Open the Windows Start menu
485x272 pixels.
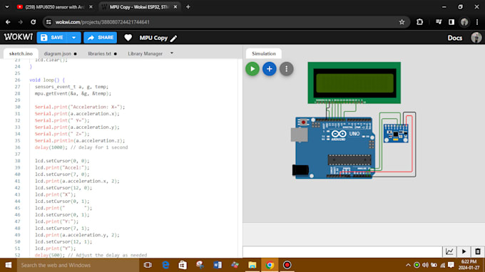[x=9, y=265]
